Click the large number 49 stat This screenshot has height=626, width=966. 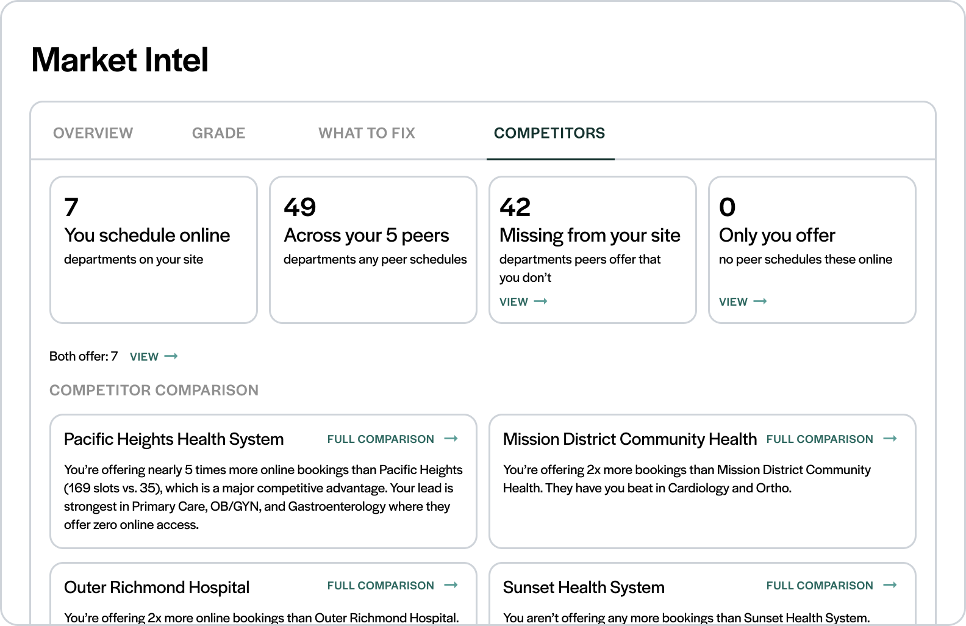tap(300, 207)
